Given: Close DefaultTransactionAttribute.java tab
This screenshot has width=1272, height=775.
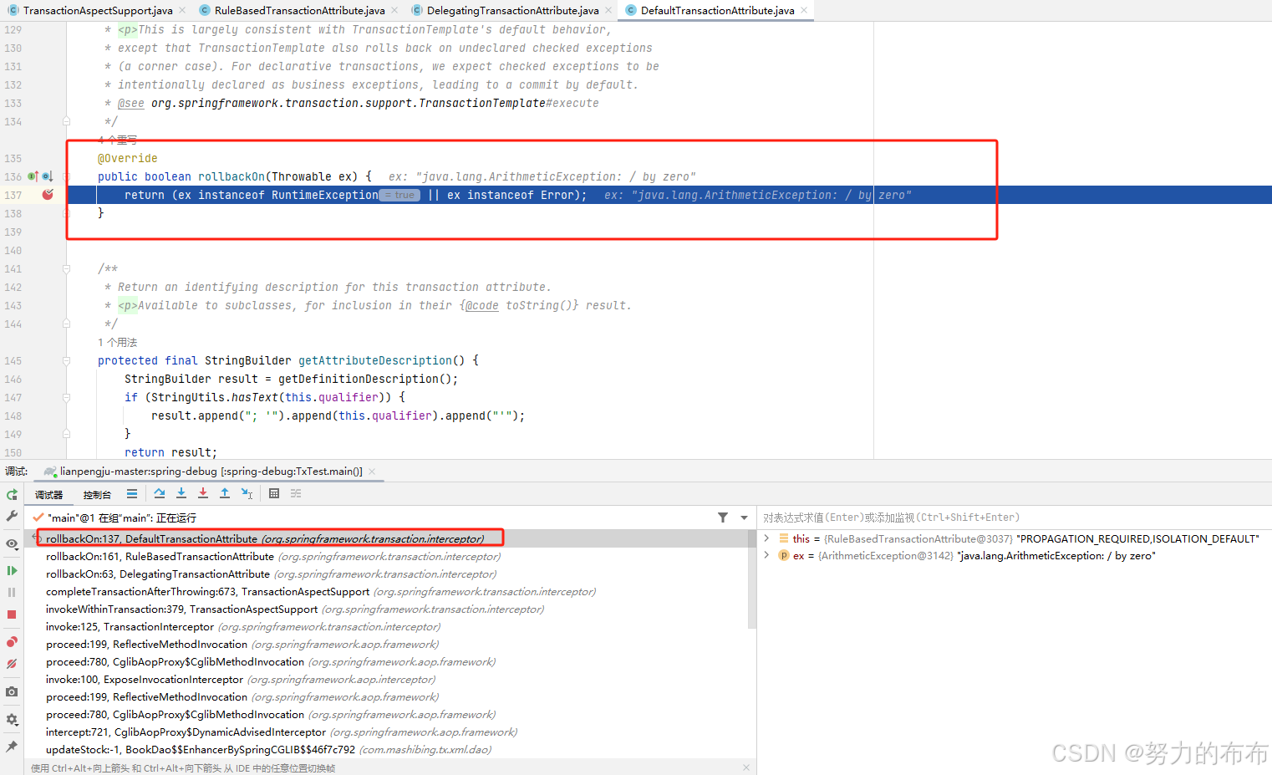Looking at the screenshot, I should (804, 10).
